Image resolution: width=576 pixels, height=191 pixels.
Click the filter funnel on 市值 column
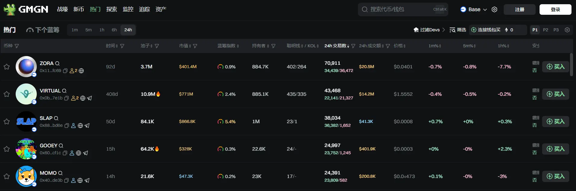click(x=195, y=46)
